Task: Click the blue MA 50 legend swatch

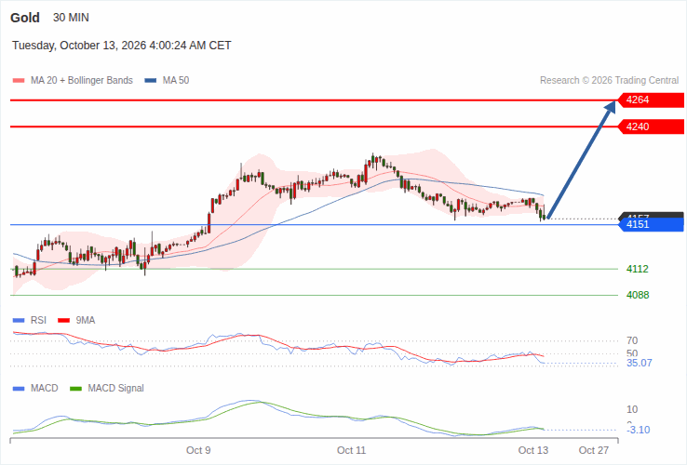Action: click(150, 81)
